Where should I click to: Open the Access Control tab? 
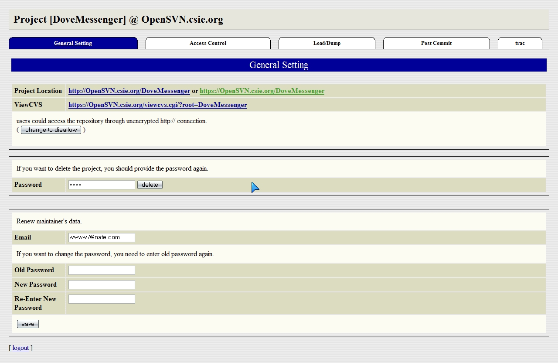point(208,43)
